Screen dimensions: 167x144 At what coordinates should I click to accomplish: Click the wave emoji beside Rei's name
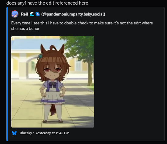tap(32, 14)
